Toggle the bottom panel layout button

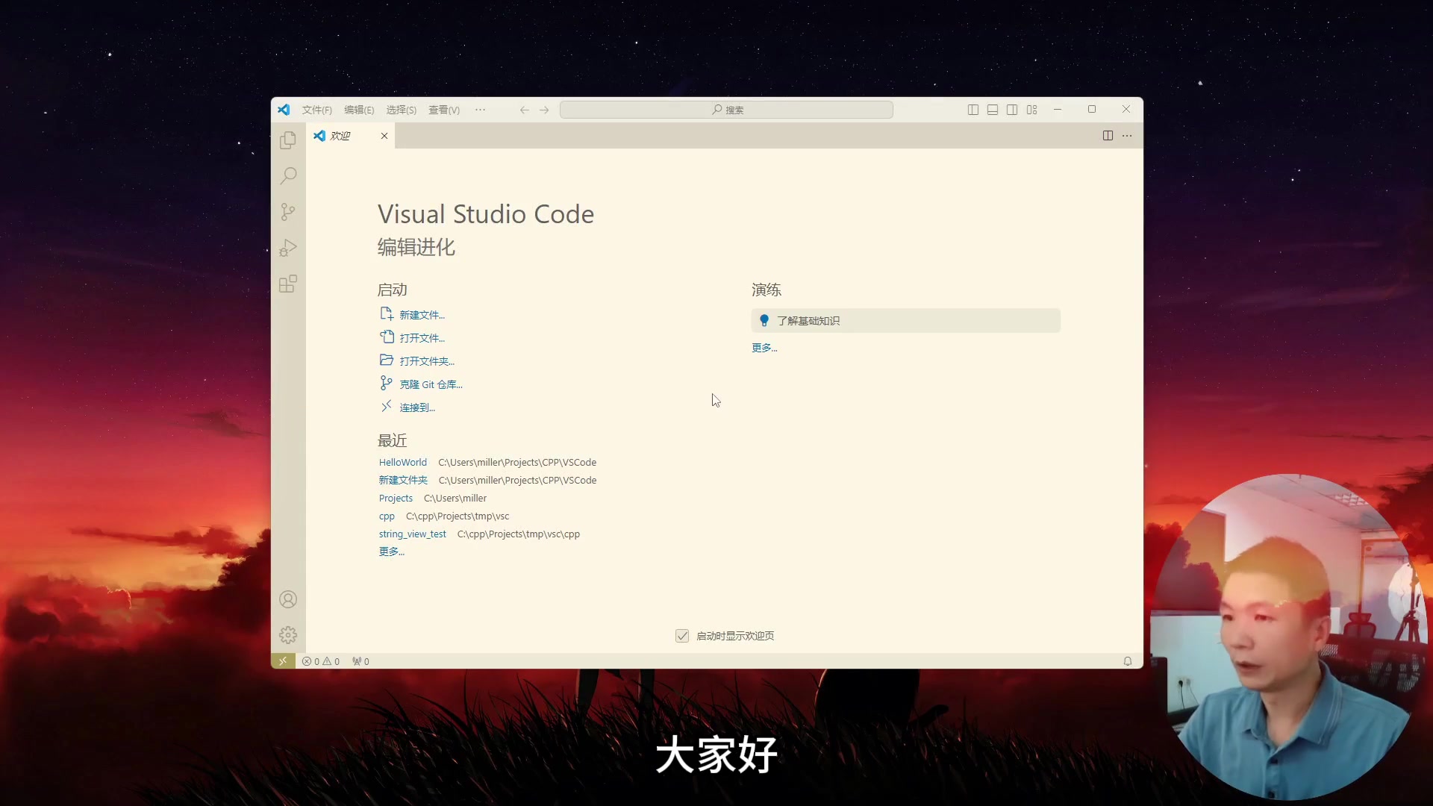993,110
